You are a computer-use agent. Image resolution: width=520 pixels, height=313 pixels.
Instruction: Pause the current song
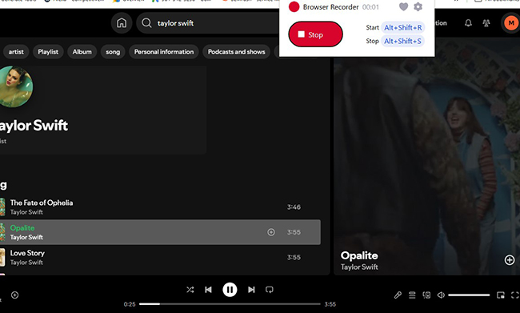pos(230,290)
